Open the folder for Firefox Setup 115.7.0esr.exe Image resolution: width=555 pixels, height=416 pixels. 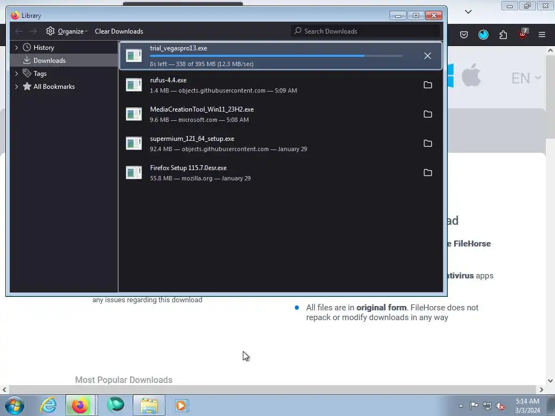click(x=428, y=173)
